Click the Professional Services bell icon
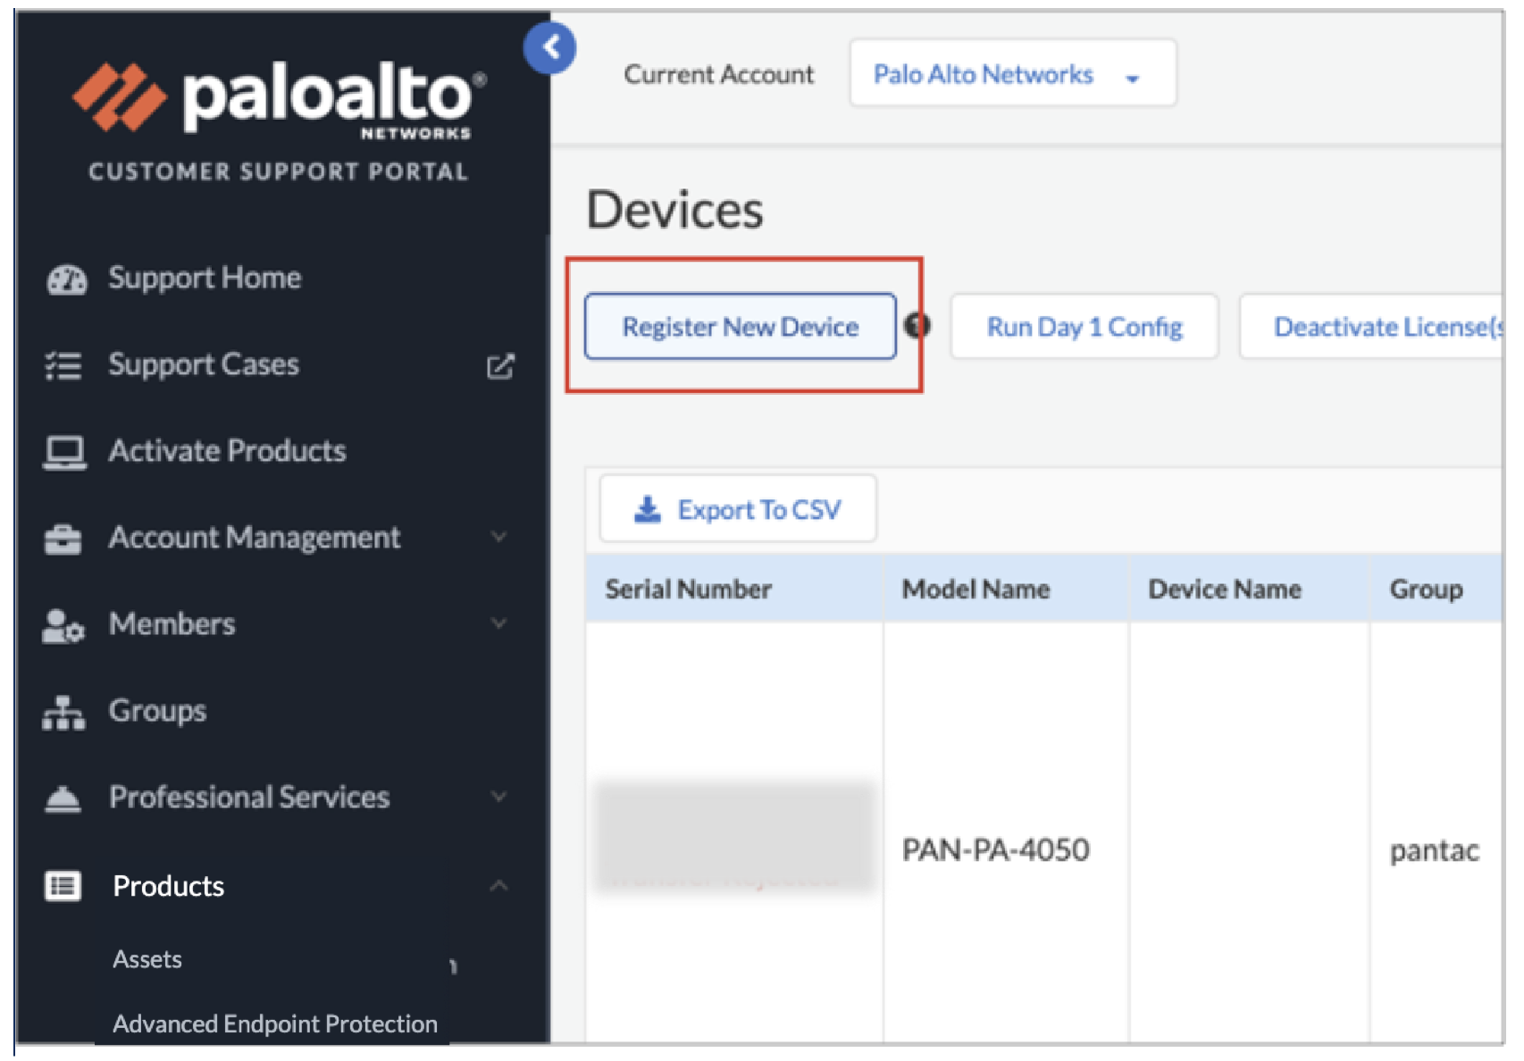 coord(63,798)
